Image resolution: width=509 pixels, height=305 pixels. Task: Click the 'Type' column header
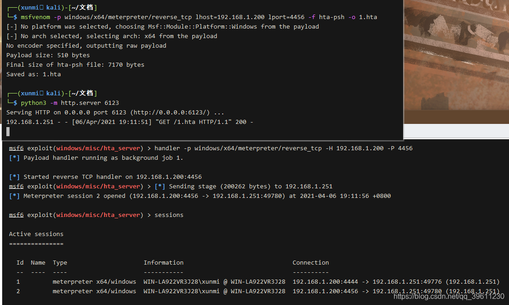60,263
